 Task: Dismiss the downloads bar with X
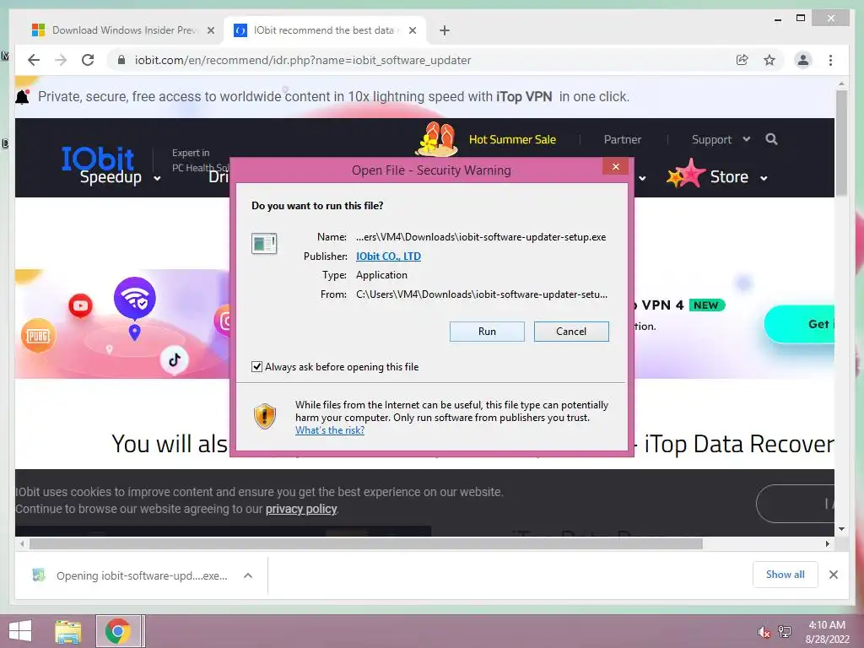pos(833,575)
